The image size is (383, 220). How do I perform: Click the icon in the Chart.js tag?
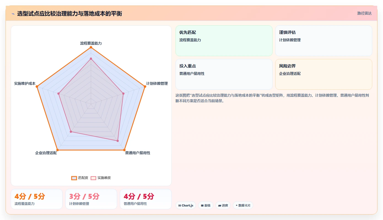click(x=180, y=205)
